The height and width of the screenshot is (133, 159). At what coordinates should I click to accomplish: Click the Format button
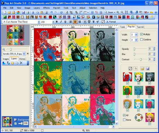[111, 22]
